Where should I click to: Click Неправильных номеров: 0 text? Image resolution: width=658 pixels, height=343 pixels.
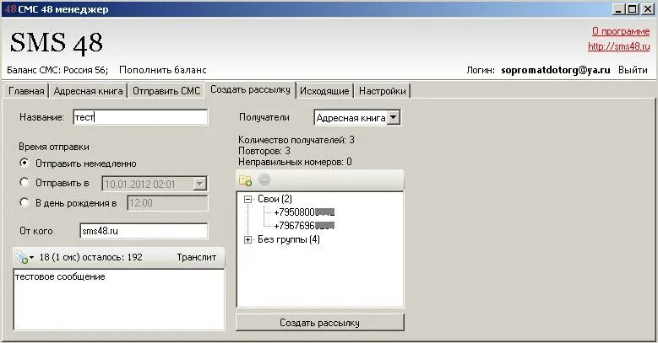(295, 162)
